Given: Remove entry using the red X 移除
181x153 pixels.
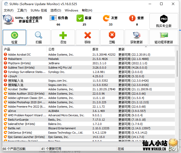Looking at the screenshot, I should click(x=87, y=37).
